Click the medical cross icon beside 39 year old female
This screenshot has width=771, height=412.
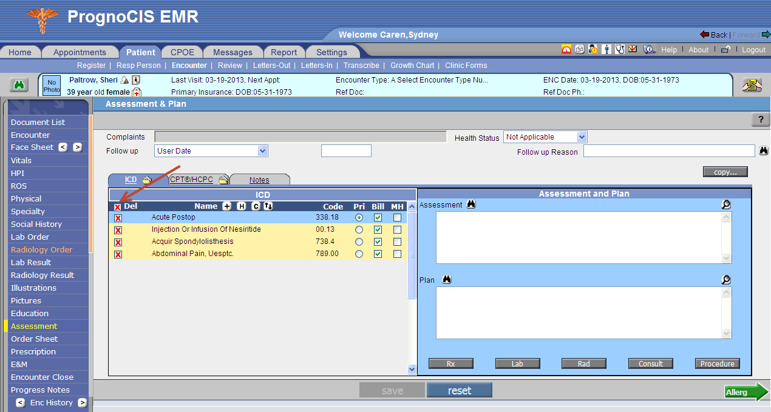pyautogui.click(x=137, y=92)
